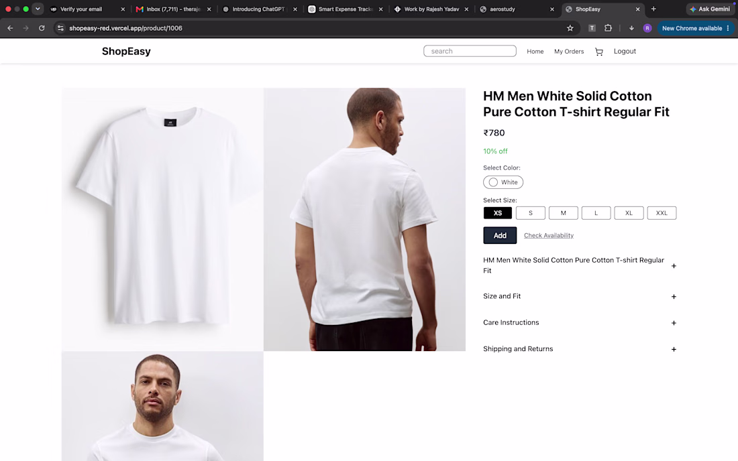Switch to the aerostudy browser tab
Image resolution: width=738 pixels, height=461 pixels.
(517, 9)
